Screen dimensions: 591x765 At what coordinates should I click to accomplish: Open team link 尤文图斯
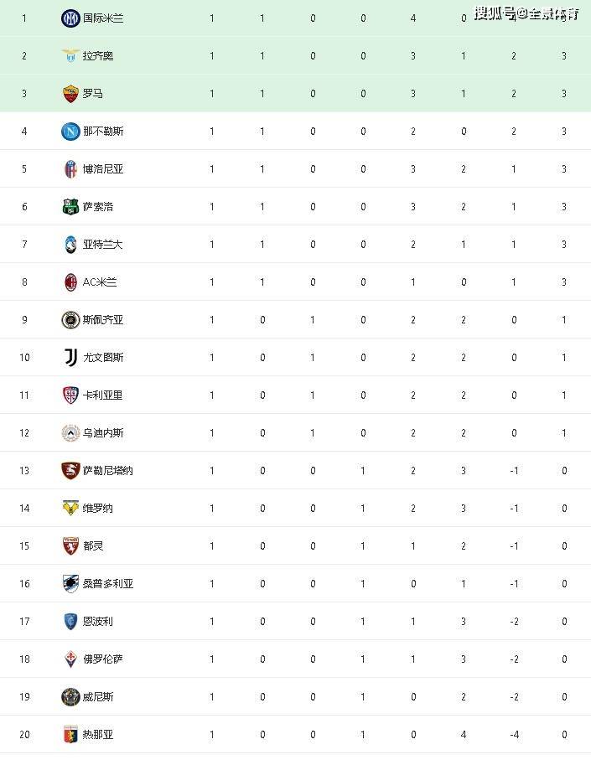point(103,357)
